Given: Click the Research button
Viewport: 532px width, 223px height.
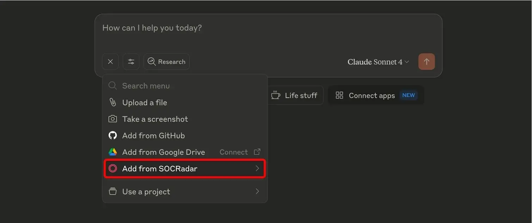Looking at the screenshot, I should (x=166, y=62).
